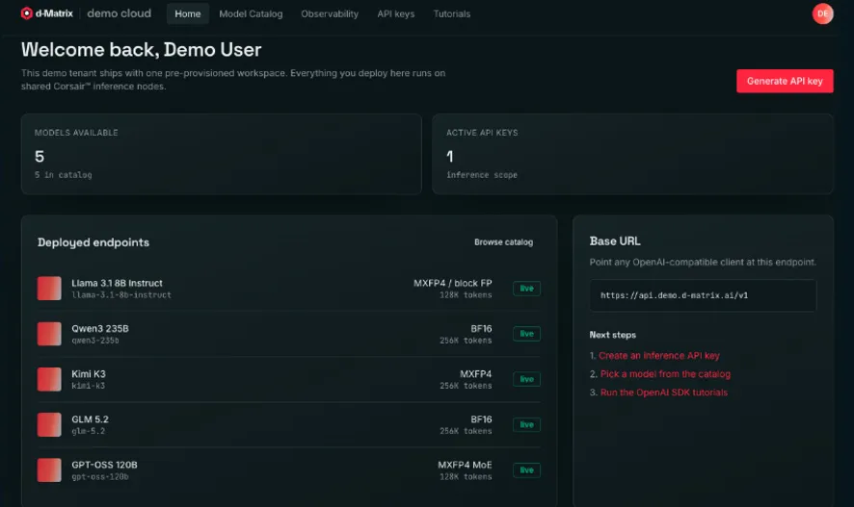
Task: Click the GPT-OSS 120B model icon
Action: (49, 470)
